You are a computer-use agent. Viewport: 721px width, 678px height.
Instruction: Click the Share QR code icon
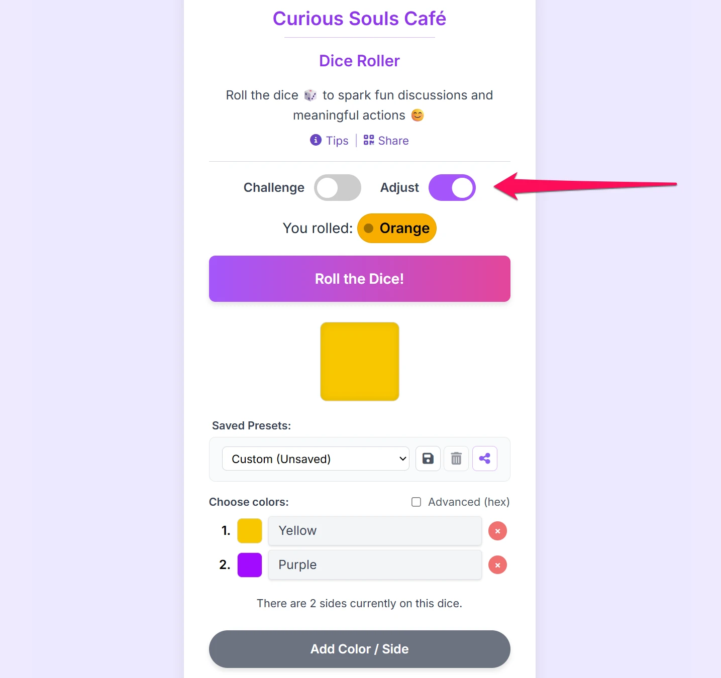click(369, 140)
